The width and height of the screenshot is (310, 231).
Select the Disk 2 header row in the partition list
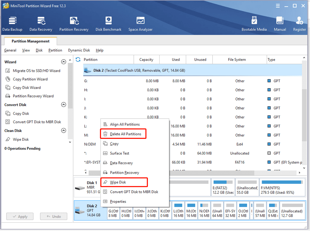click(x=192, y=70)
